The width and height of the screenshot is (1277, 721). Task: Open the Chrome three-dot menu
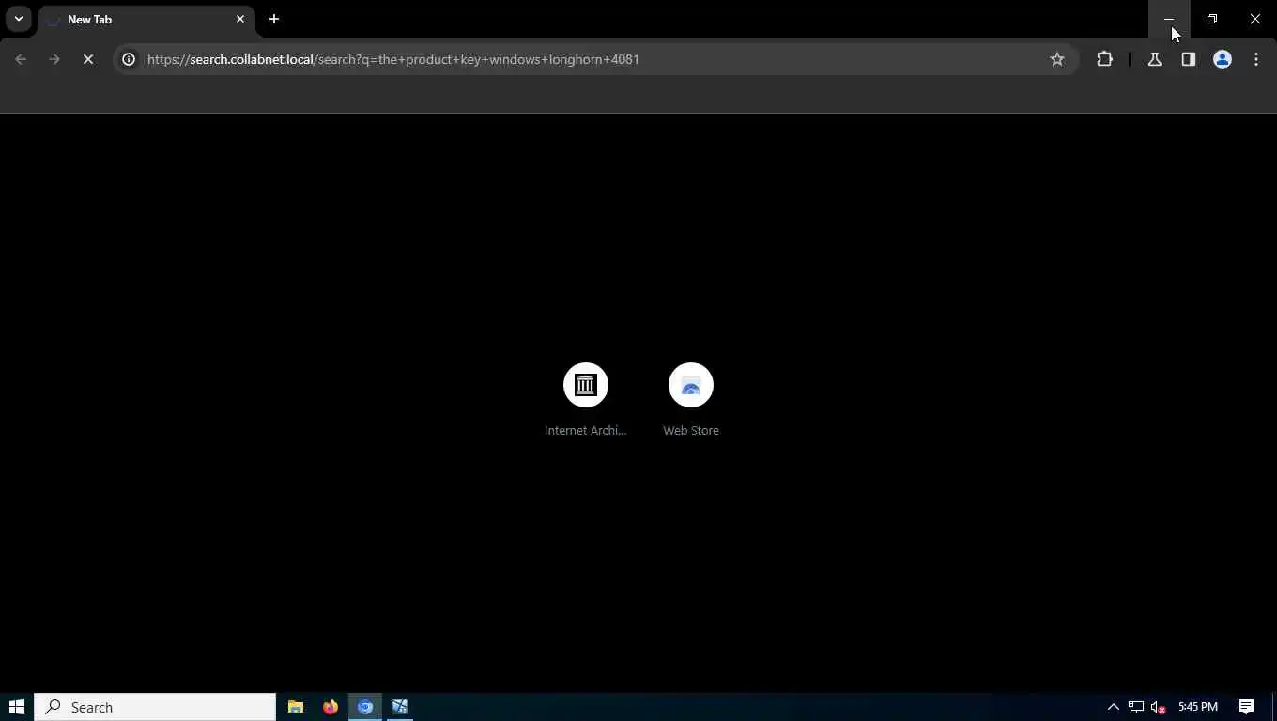[x=1256, y=59]
